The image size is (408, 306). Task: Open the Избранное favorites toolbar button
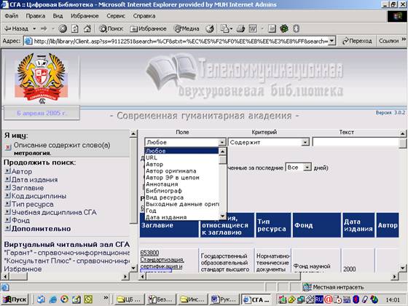pyautogui.click(x=149, y=28)
